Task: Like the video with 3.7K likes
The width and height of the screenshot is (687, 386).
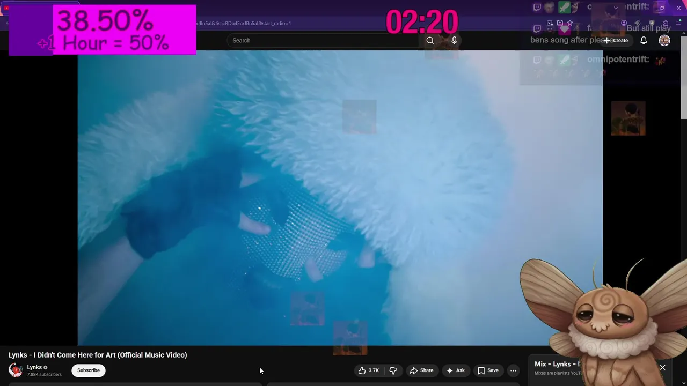Action: click(369, 370)
